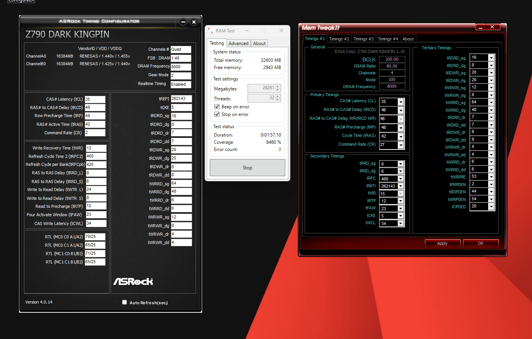Screen dimensions: 532x339
Task: Minimize the ASRock Timing Configurator window
Action: pyautogui.click(x=183, y=22)
